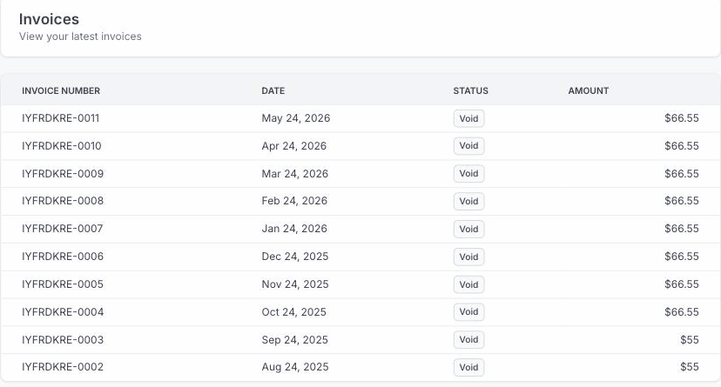Click the date Feb 24, 2026
The width and height of the screenshot is (721, 387).
click(x=294, y=201)
